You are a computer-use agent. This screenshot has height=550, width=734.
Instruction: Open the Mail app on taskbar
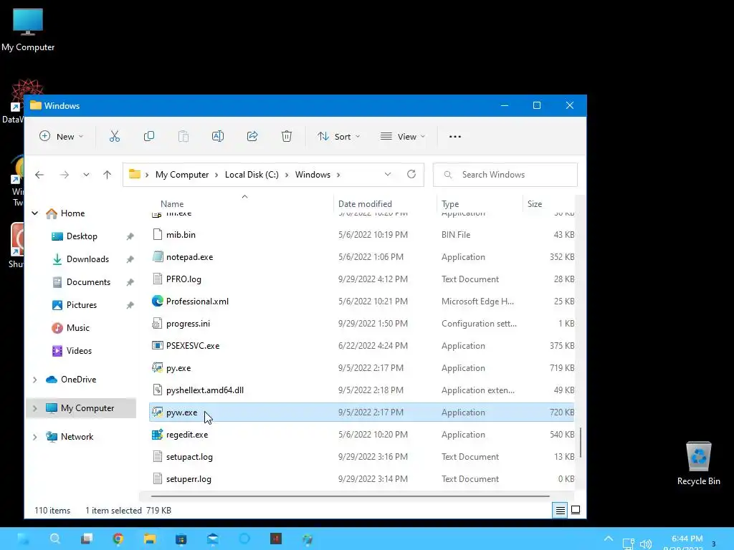(213, 539)
